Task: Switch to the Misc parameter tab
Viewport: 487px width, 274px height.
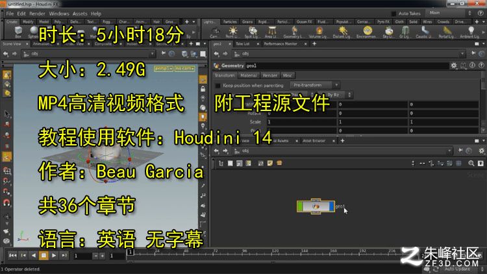Action: click(x=287, y=75)
